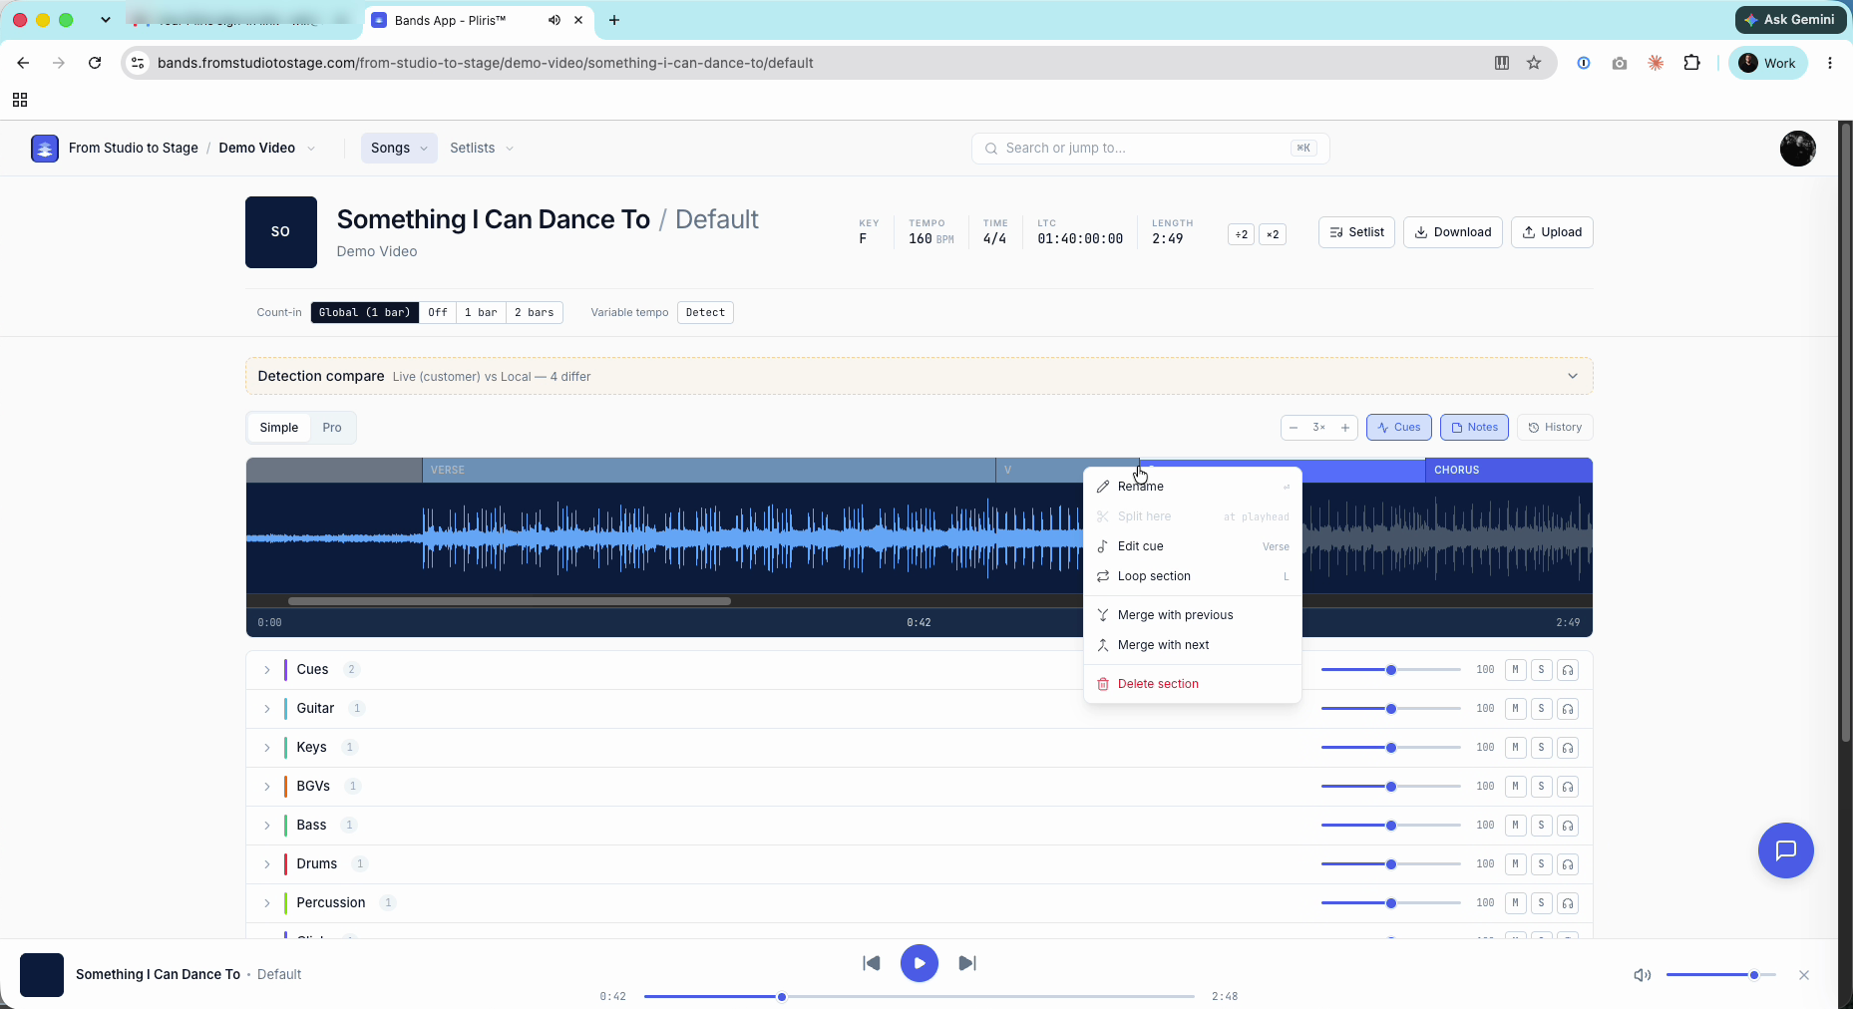Open the SO song artwork thumbnail
This screenshot has height=1009, width=1853.
pos(281,232)
